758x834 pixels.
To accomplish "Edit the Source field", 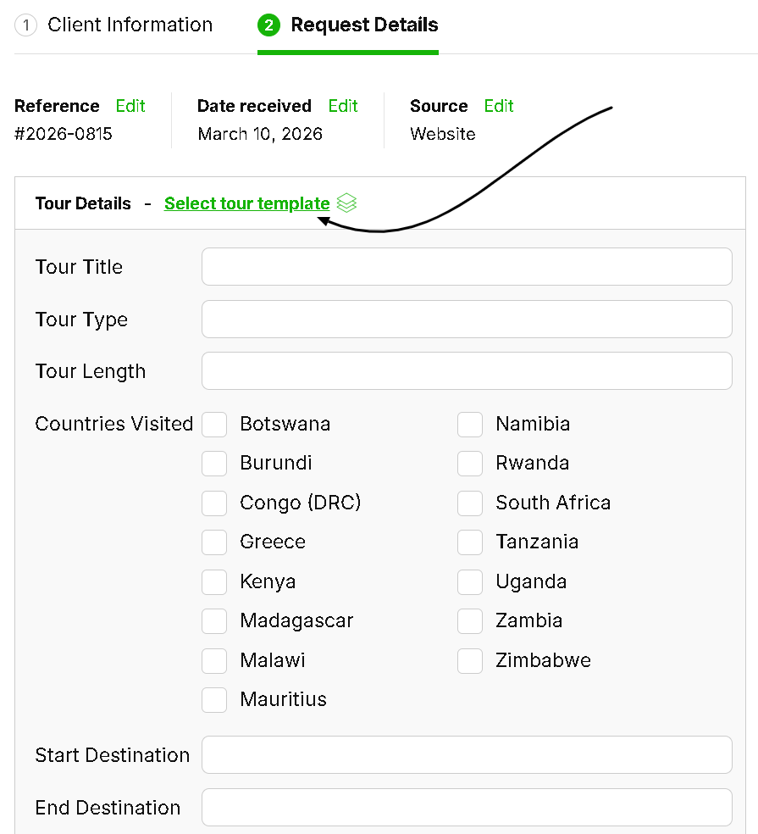I will 499,106.
